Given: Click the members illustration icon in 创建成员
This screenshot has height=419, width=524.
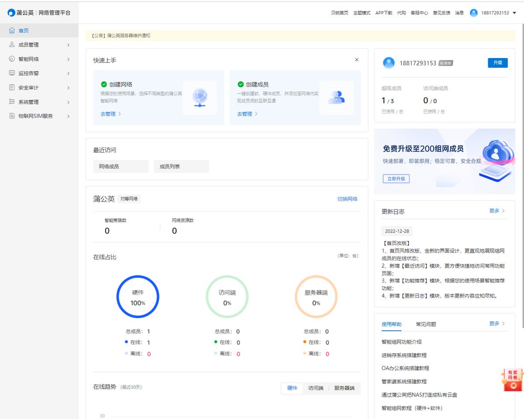Looking at the screenshot, I should [336, 98].
